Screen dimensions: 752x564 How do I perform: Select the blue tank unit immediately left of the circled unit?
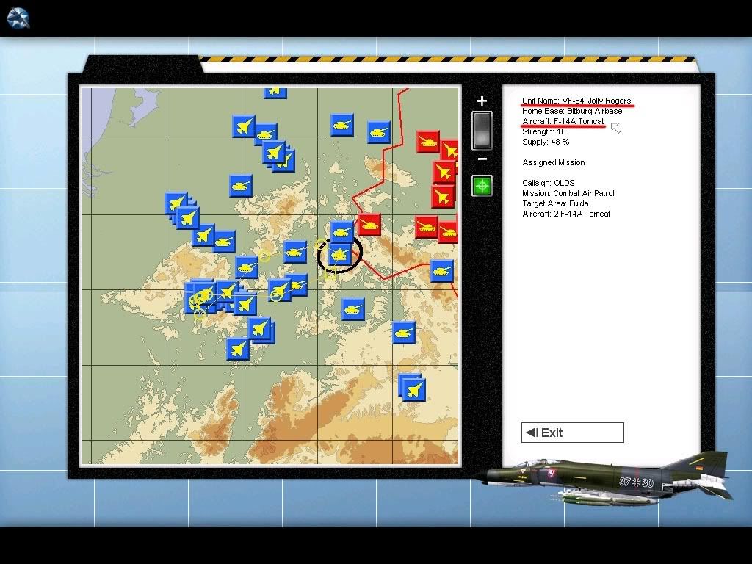click(x=295, y=252)
